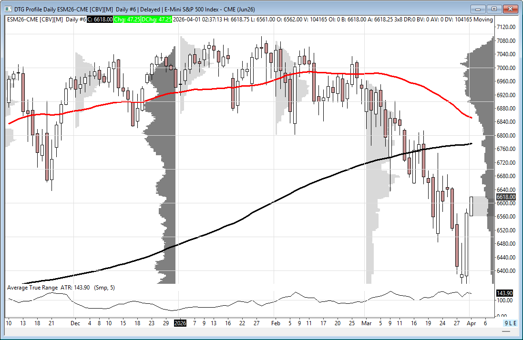Image resolution: width=523 pixels, height=340 pixels.
Task: Maximize the DTG Profile chart window
Action: [494, 9]
